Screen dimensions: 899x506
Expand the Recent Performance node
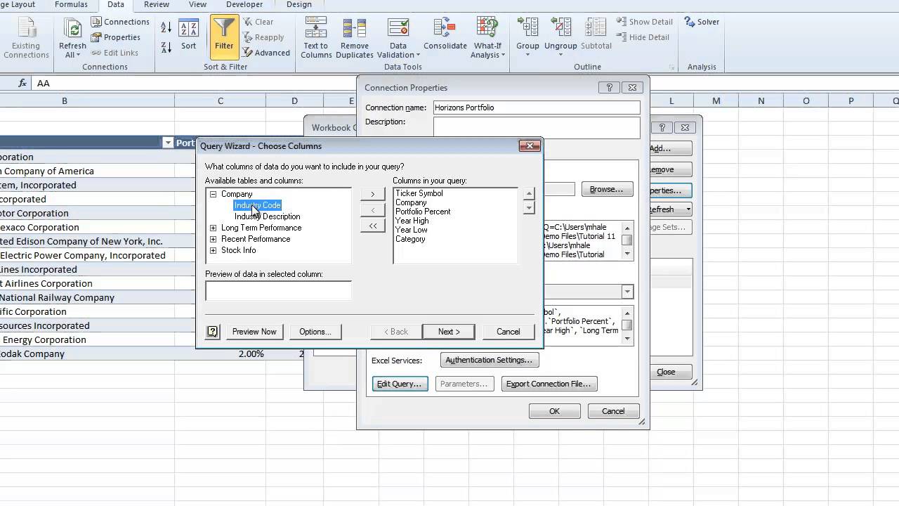pos(214,239)
